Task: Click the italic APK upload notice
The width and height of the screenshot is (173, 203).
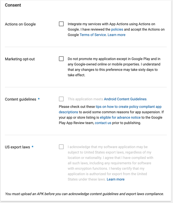Action: pyautogui.click(x=84, y=194)
